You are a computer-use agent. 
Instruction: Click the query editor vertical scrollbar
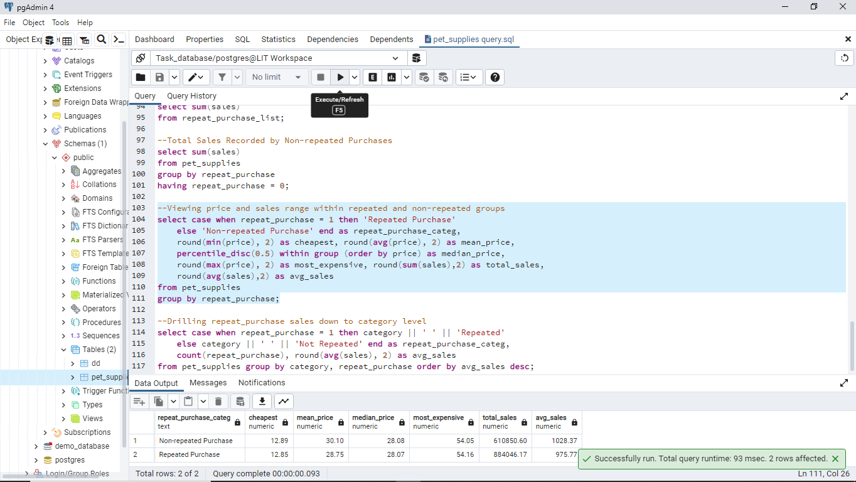pyautogui.click(x=851, y=345)
